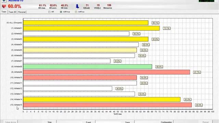Click the red heart rate icon
The height and width of the screenshot is (123, 219).
point(4,6)
